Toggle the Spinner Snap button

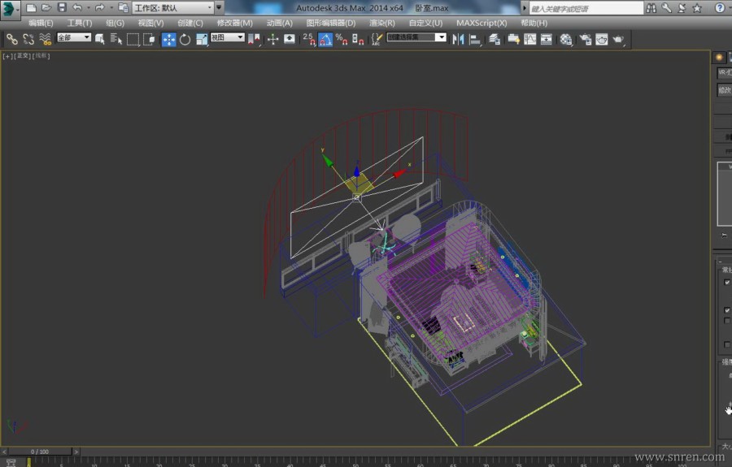pos(358,40)
